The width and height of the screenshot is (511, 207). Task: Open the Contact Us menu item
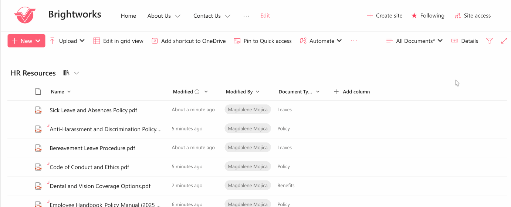207,16
